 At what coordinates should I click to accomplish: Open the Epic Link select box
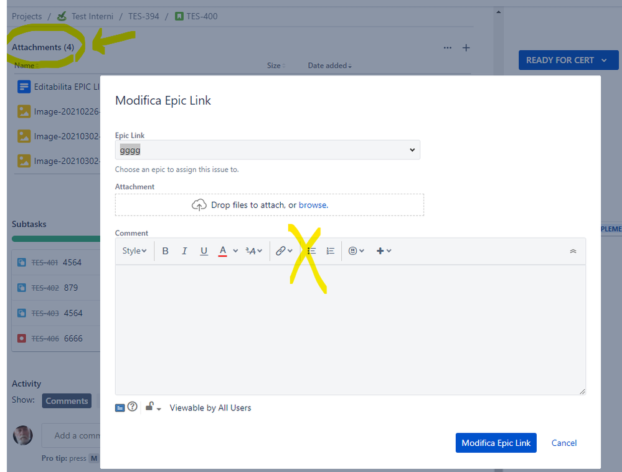(267, 150)
